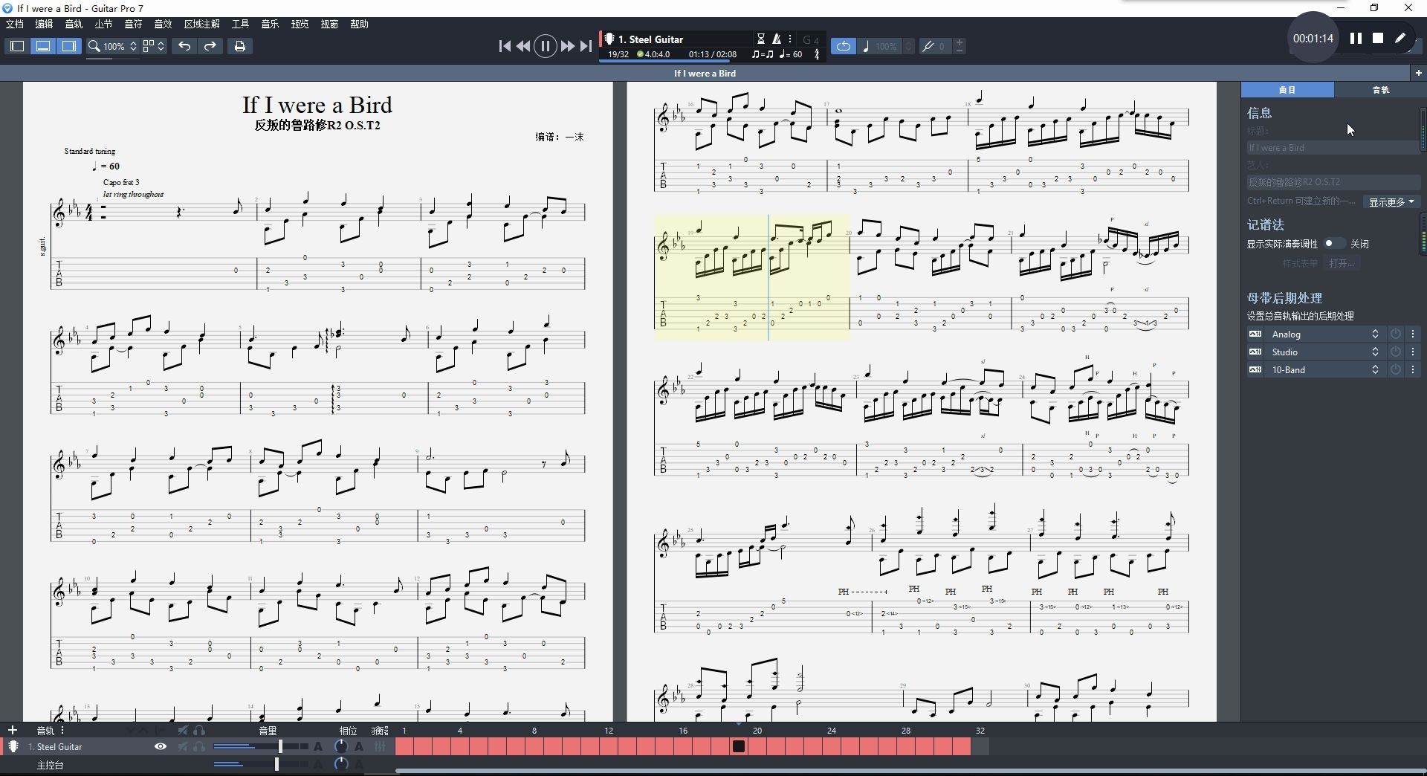Jump to the last bar

click(586, 46)
